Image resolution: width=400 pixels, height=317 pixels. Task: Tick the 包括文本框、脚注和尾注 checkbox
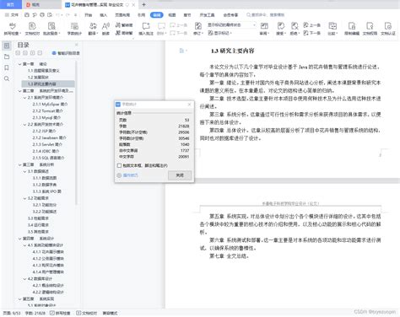(x=119, y=165)
